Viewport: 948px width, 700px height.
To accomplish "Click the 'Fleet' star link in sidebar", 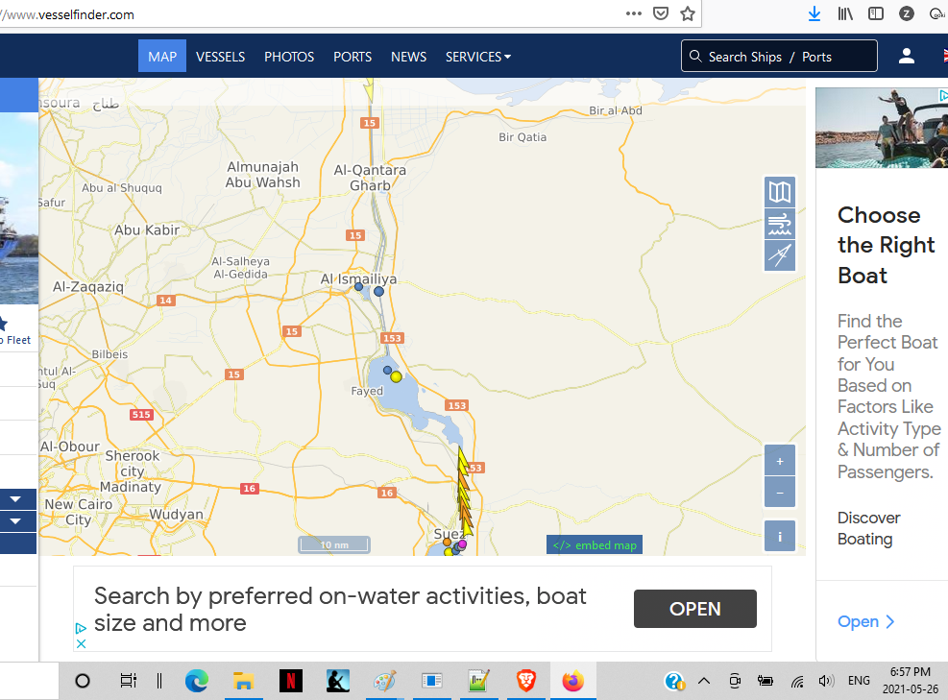I will click(13, 331).
